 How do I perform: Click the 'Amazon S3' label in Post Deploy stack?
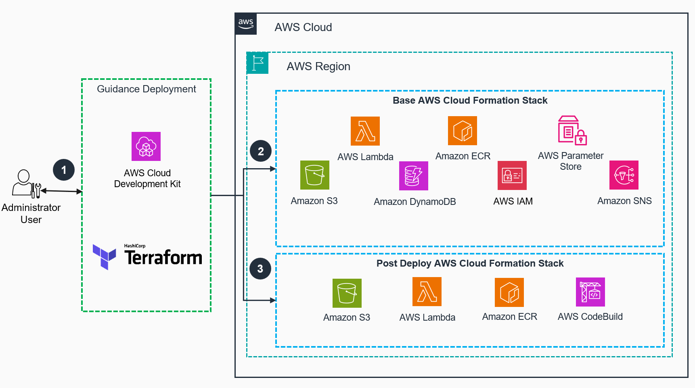(x=347, y=317)
